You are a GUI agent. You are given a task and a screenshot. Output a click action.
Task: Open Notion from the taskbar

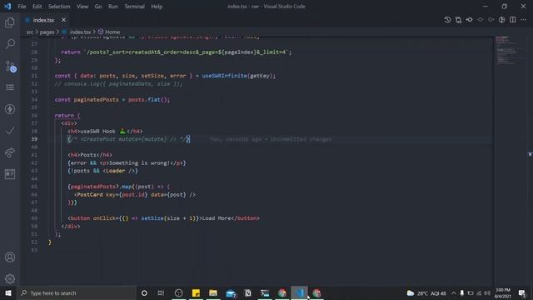pos(248,292)
